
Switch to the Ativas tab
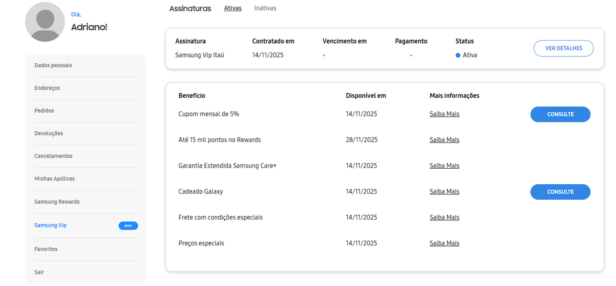232,8
